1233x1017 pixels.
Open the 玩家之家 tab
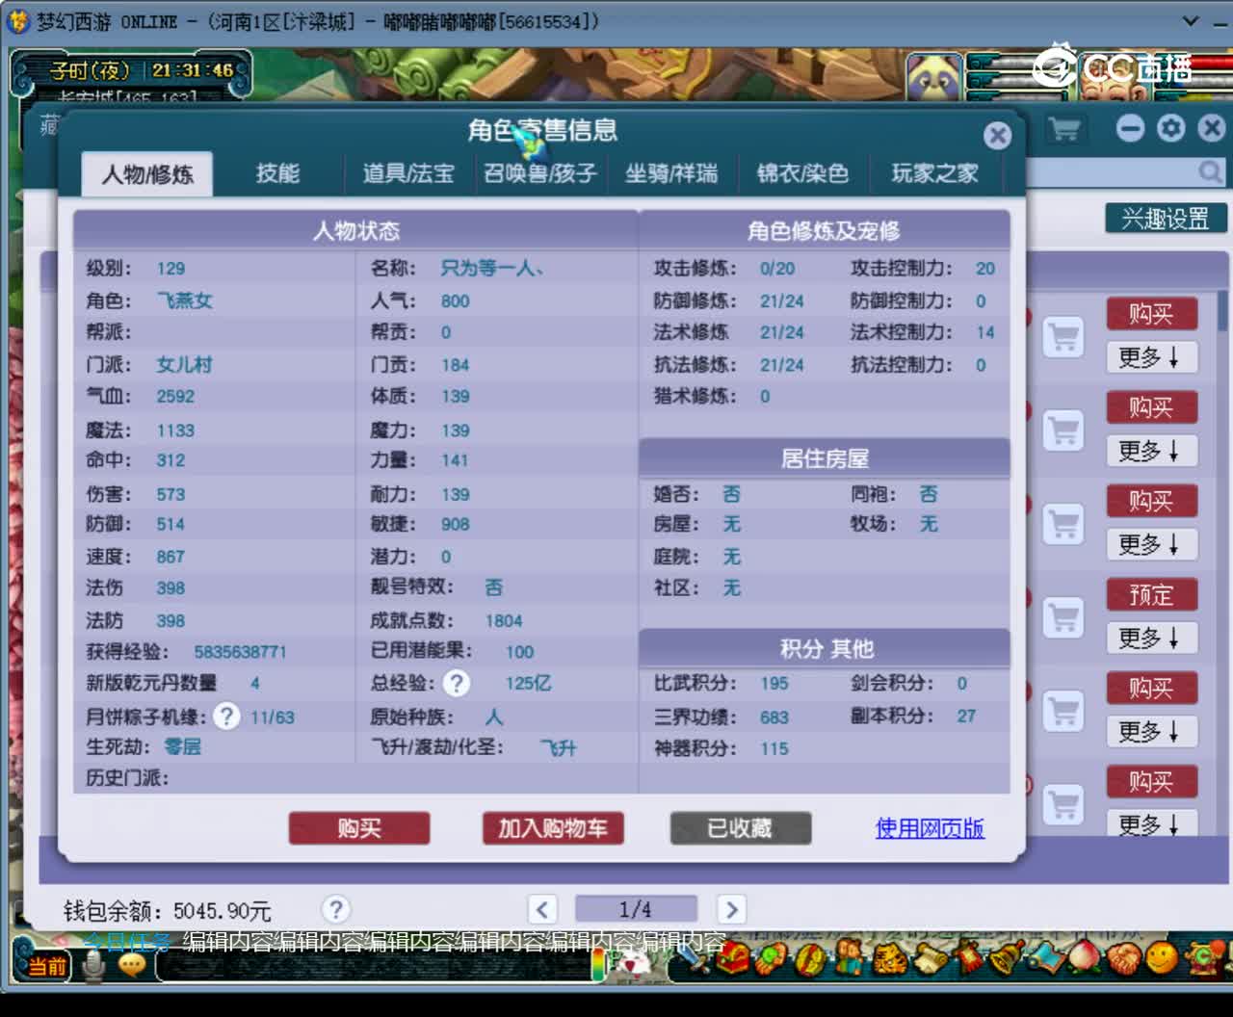[934, 173]
